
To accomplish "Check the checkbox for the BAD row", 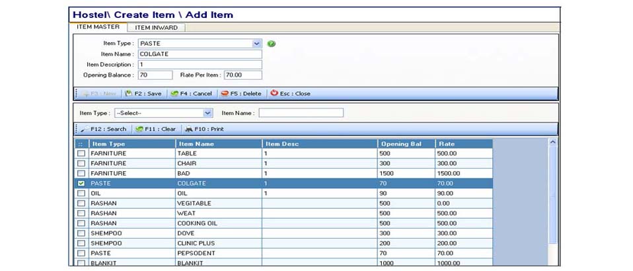I will pyautogui.click(x=81, y=173).
